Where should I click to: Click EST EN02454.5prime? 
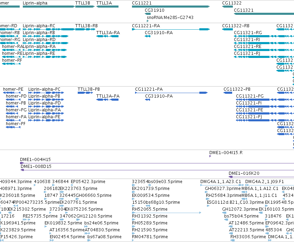click(x=52, y=240)
